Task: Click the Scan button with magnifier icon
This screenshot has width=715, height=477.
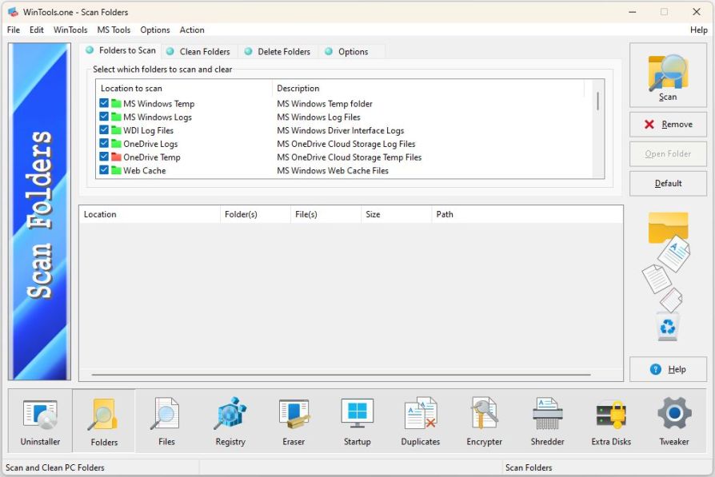Action: point(668,75)
